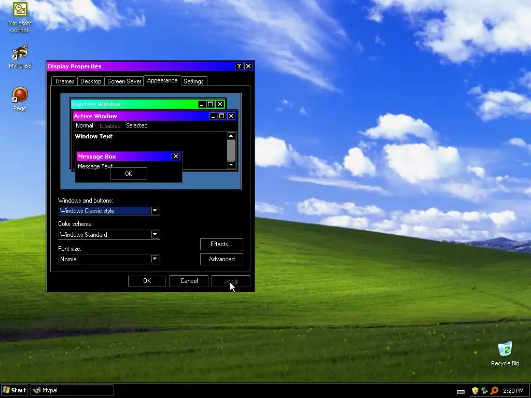
Task: Click the Message Text preview label
Action: coord(95,166)
